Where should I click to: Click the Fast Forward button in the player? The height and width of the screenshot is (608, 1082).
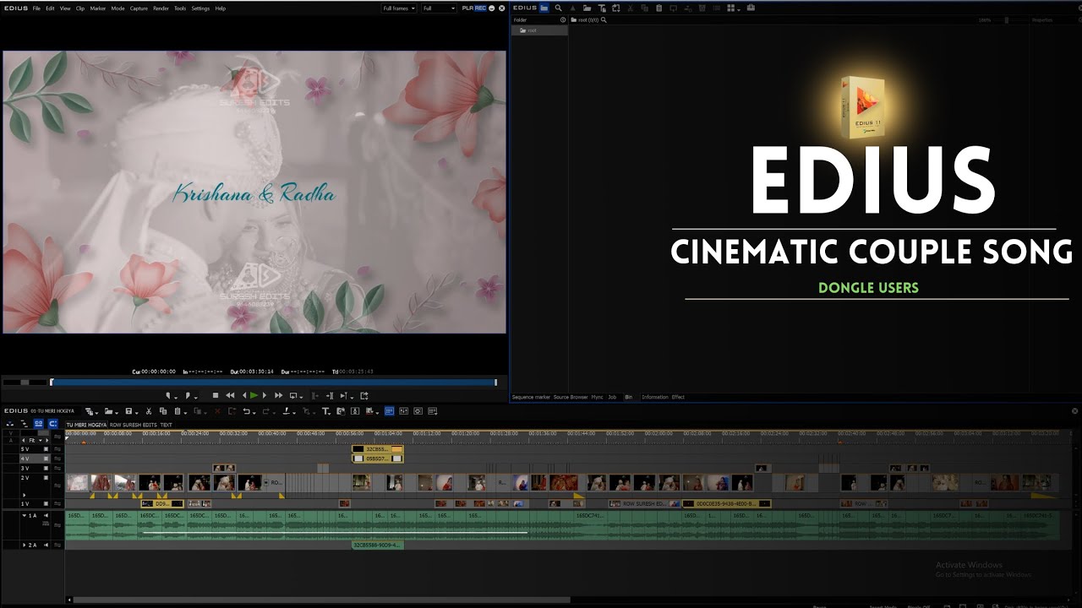pyautogui.click(x=278, y=395)
